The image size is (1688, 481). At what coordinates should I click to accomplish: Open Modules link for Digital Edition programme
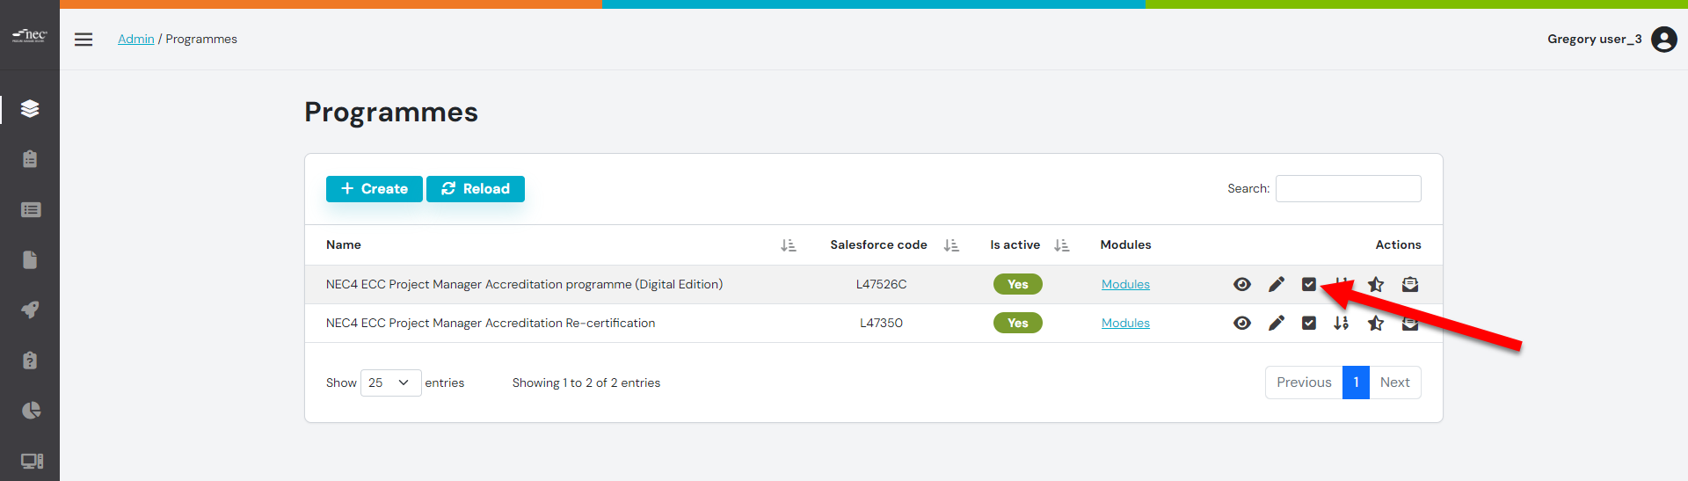pyautogui.click(x=1125, y=284)
